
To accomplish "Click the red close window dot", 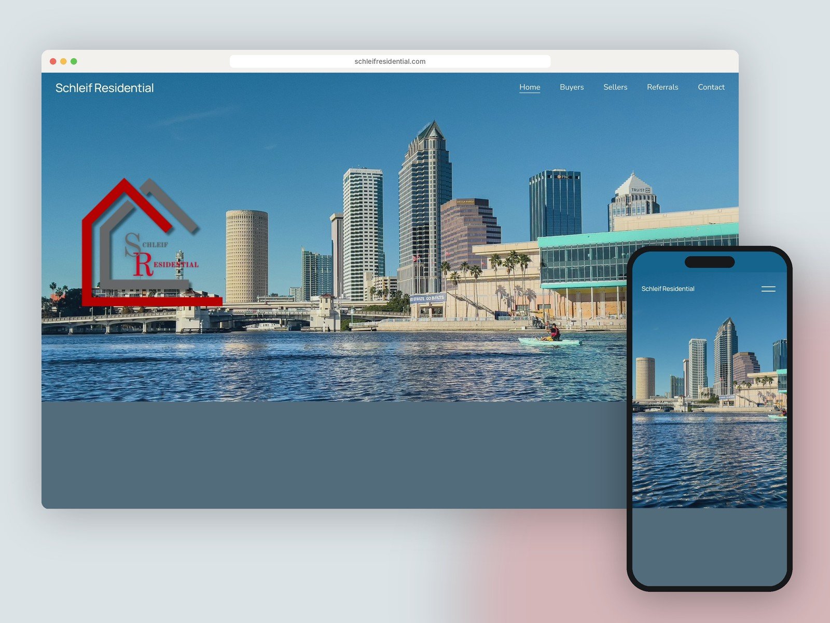I will [53, 61].
